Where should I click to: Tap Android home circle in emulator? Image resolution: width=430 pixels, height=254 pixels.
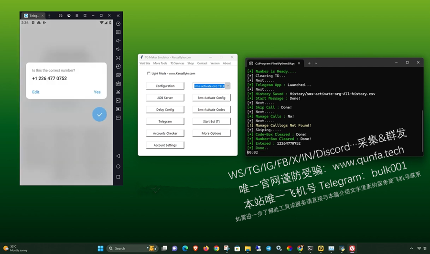pyautogui.click(x=118, y=166)
